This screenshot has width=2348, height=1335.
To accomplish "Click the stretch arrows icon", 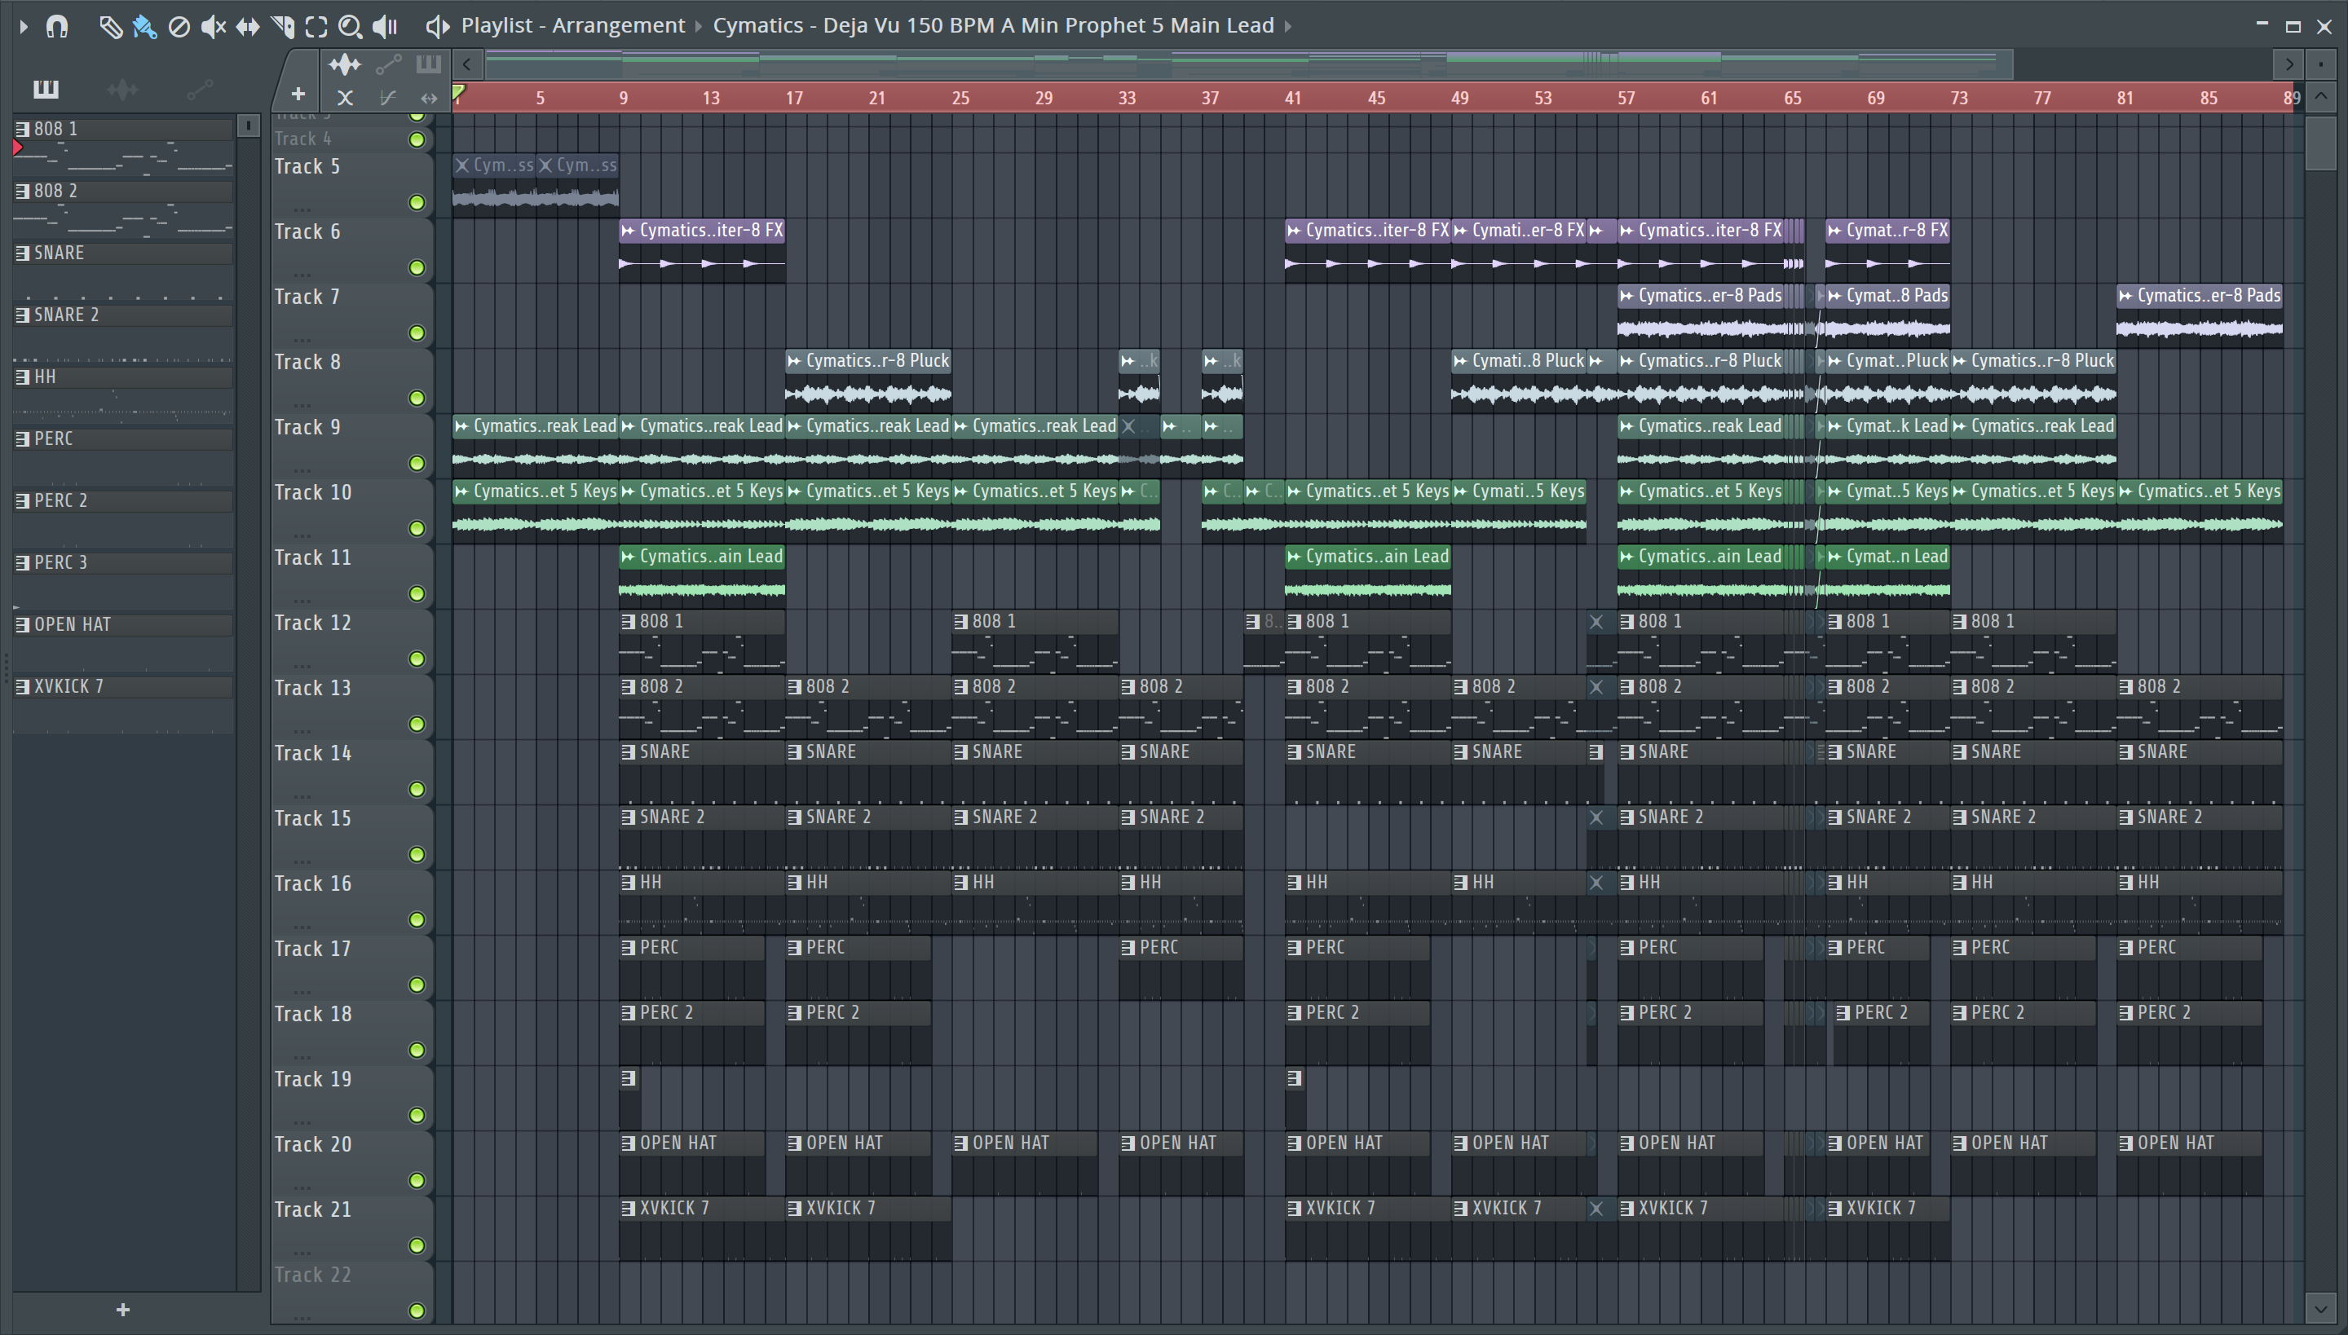I will pyautogui.click(x=428, y=97).
